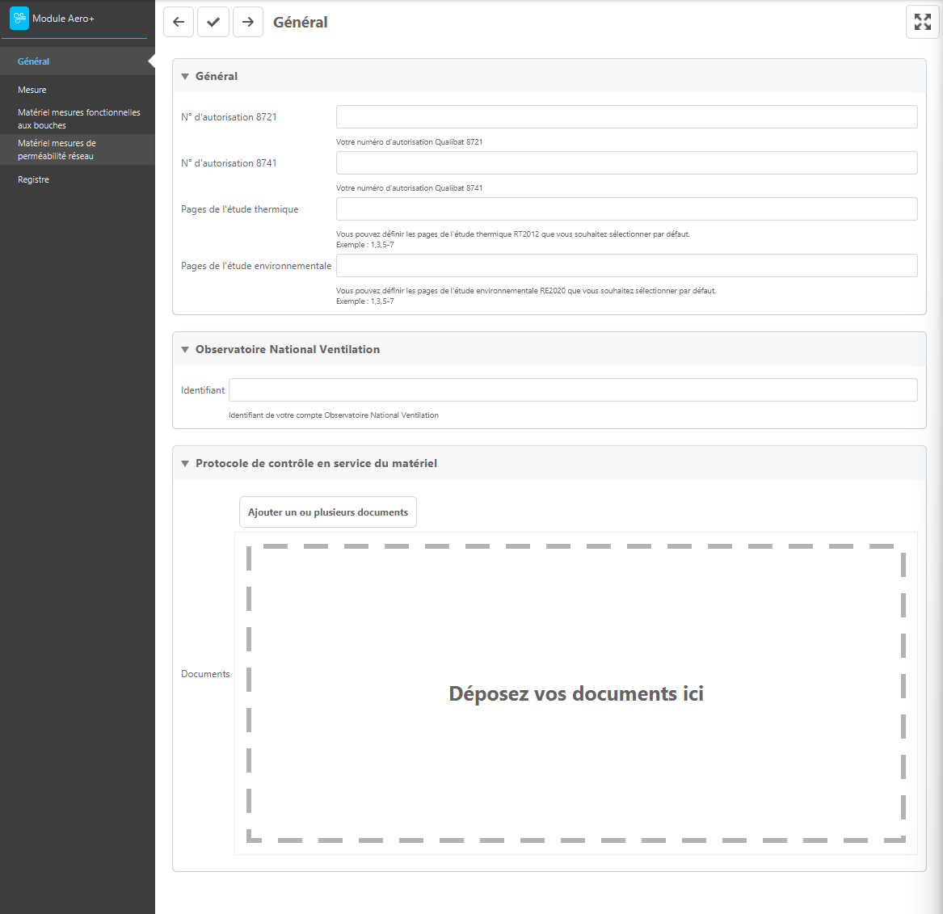Focus the N° d'autorisation 8741 field

coord(627,163)
